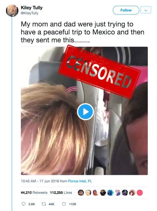Viewport: 157px width, 211px height.
Task: Click the video thumbnail image
Action: pyautogui.click(x=84, y=111)
